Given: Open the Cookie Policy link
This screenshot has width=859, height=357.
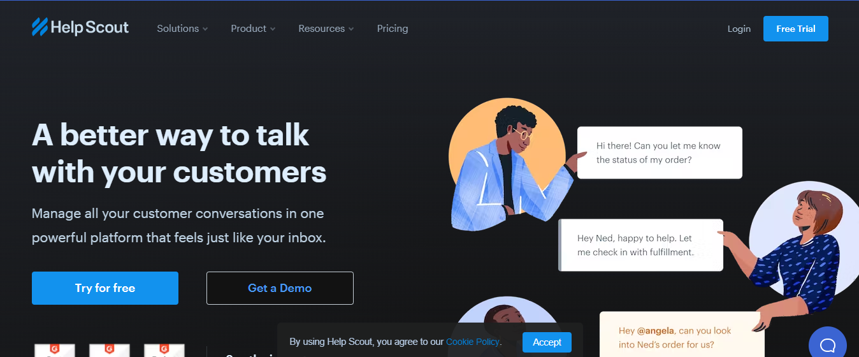Looking at the screenshot, I should tap(473, 342).
